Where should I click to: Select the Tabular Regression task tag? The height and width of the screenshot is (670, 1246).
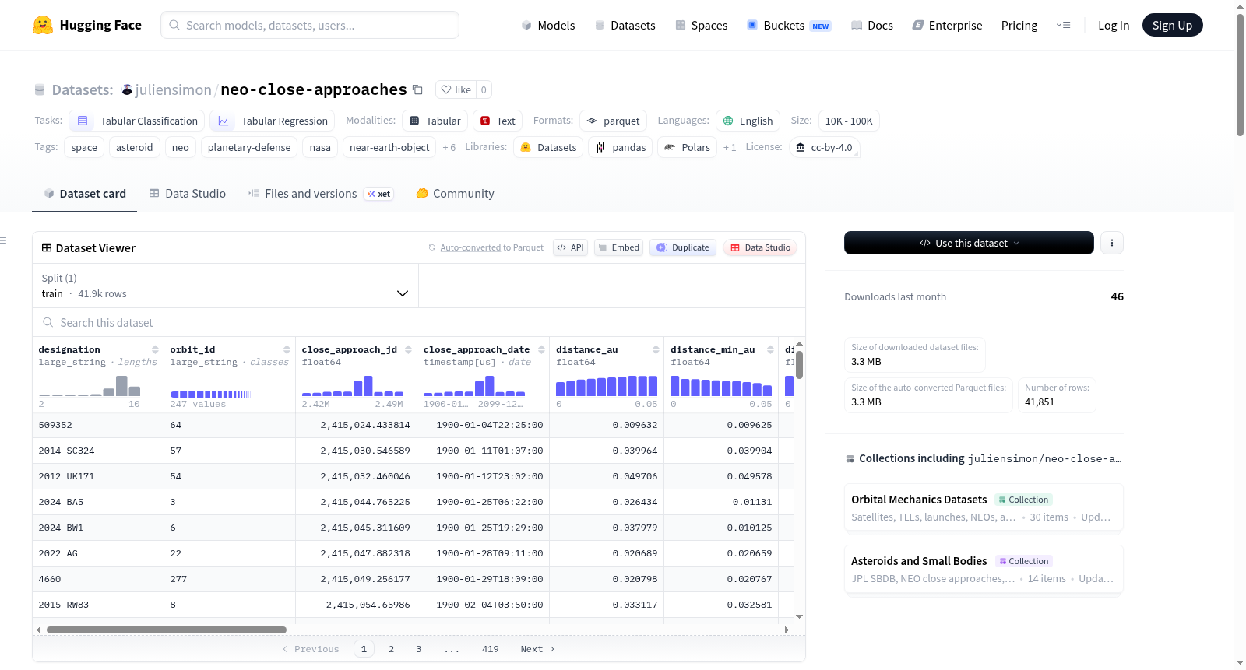coord(273,121)
